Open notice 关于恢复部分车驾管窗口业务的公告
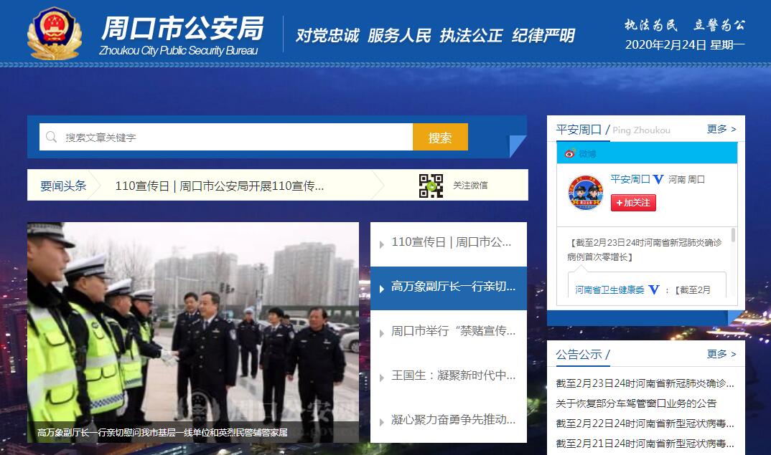The height and width of the screenshot is (455, 771). (x=636, y=403)
